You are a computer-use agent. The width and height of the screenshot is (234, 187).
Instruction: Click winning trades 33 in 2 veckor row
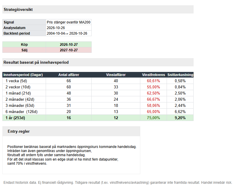(116, 87)
